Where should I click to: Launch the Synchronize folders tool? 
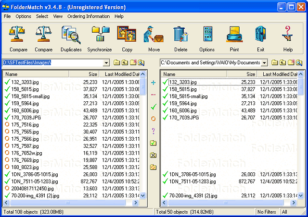click(100, 39)
